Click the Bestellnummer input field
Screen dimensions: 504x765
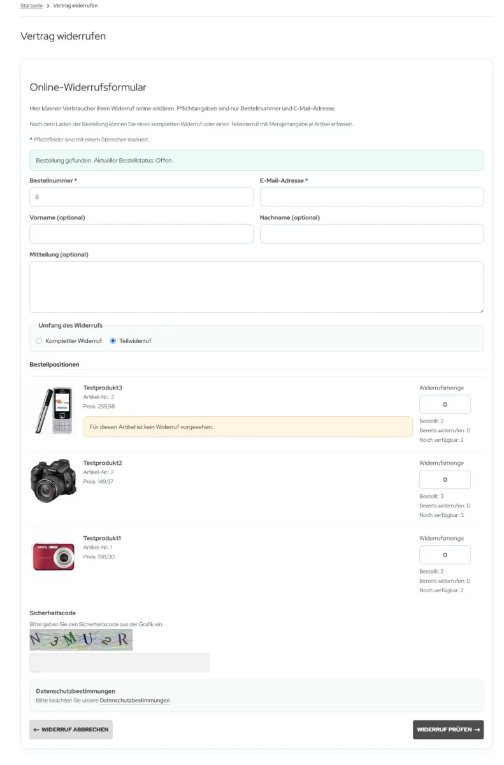[141, 197]
